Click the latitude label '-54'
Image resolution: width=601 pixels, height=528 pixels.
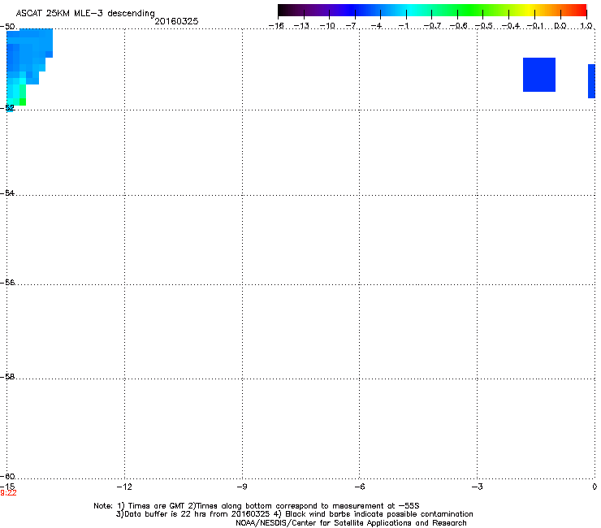click(x=7, y=193)
